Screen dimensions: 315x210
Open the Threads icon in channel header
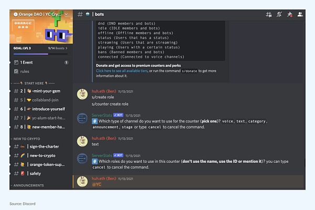click(x=268, y=15)
